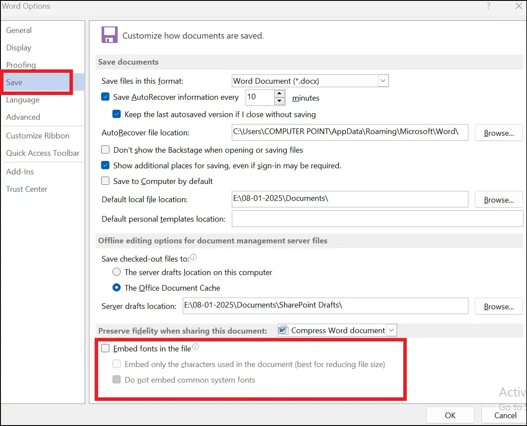Click the purple floppy disk Save icon
The height and width of the screenshot is (426, 527).
point(109,35)
